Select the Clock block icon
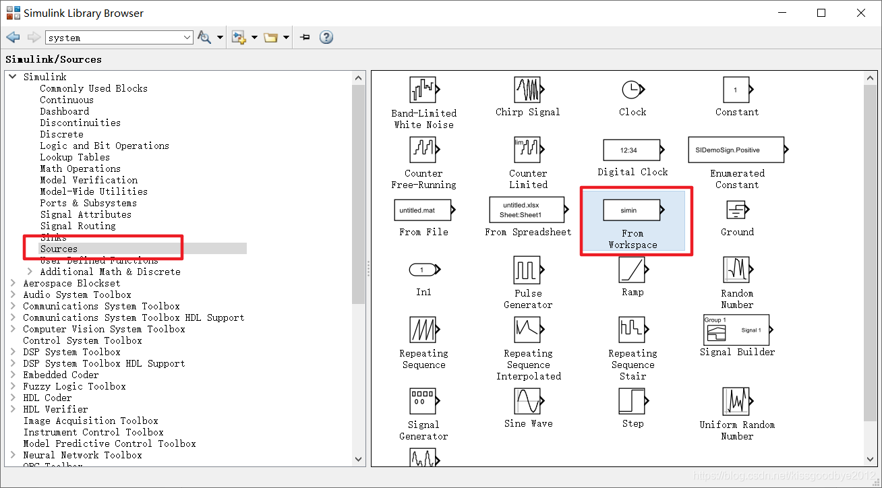This screenshot has width=882, height=488. (633, 89)
